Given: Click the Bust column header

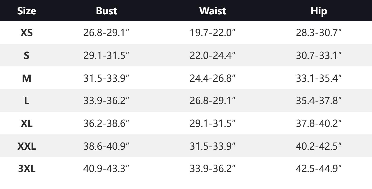Looking at the screenshot, I should pos(106,11).
